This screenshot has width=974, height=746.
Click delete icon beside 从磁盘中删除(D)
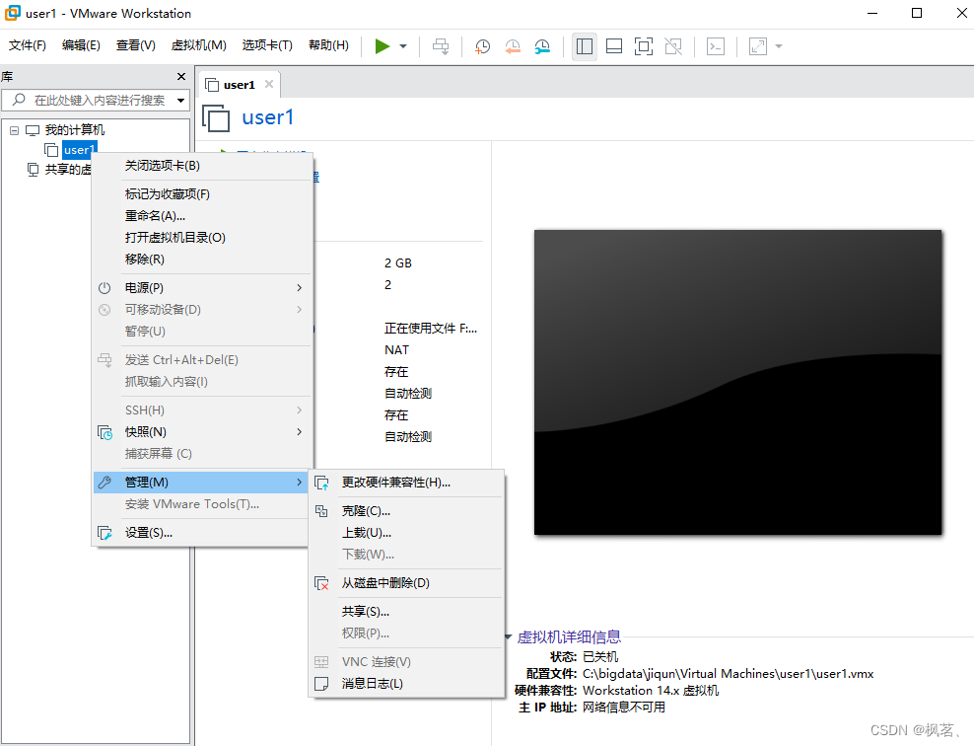tap(321, 584)
